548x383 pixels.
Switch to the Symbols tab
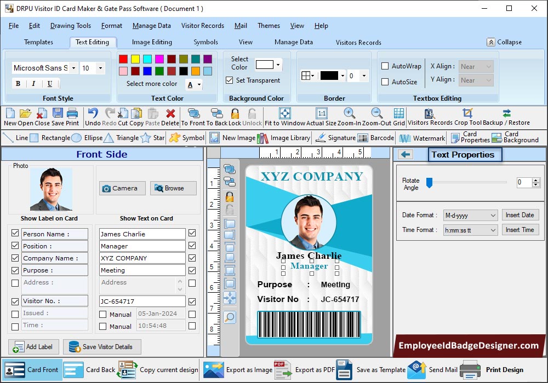(206, 42)
